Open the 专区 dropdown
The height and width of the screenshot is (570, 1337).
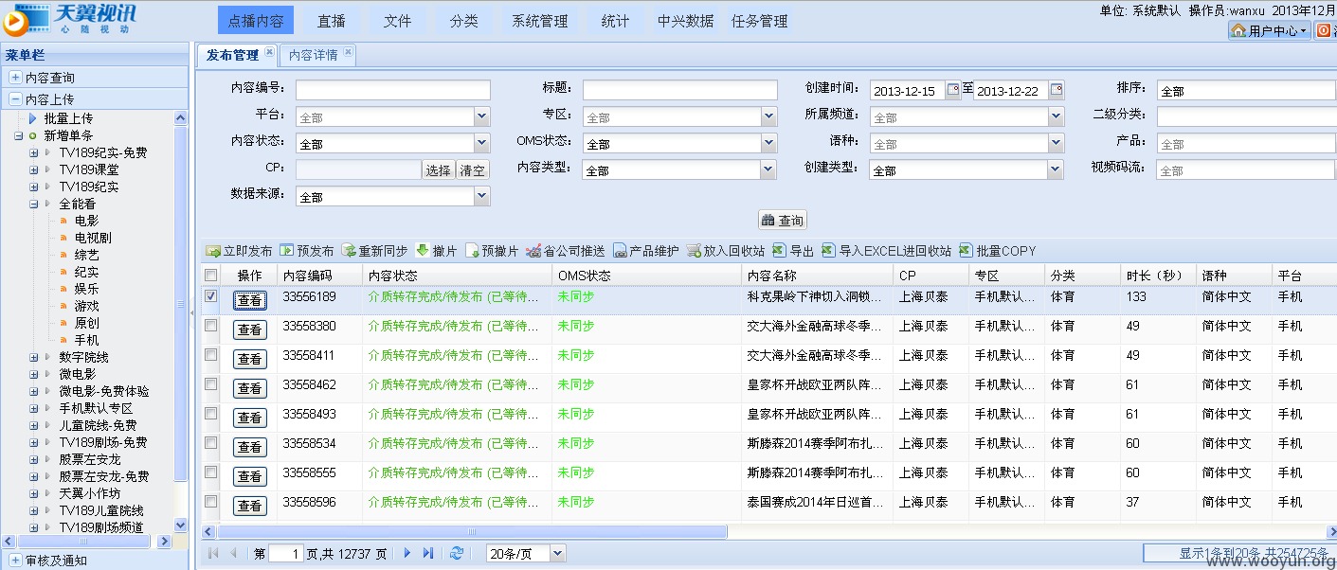coord(768,116)
